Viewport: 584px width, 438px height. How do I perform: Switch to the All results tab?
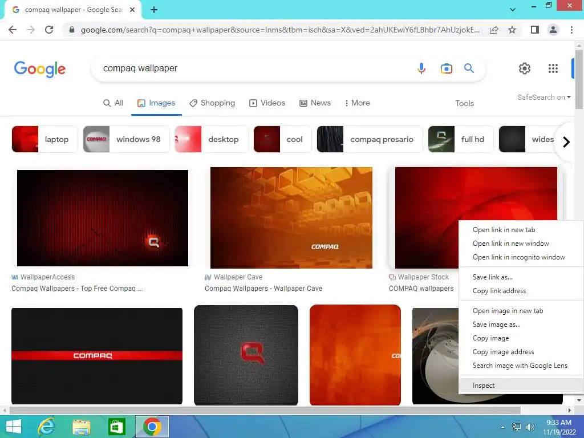(x=113, y=103)
